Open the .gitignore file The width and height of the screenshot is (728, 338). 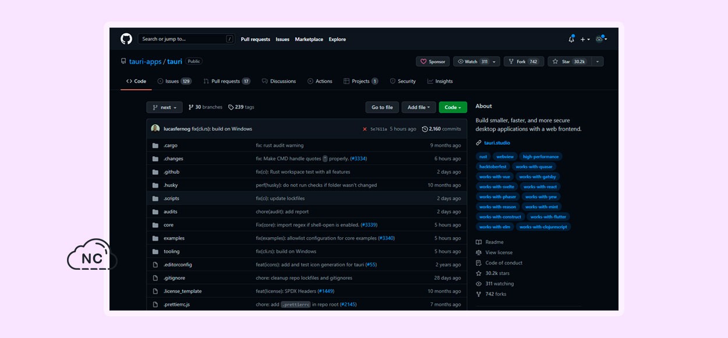pos(174,278)
